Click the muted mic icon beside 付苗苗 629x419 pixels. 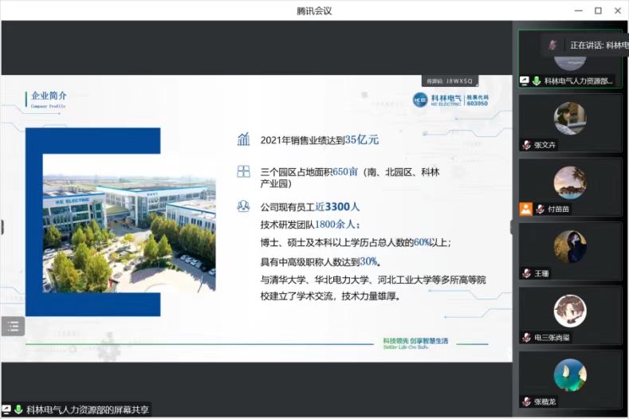tap(541, 209)
